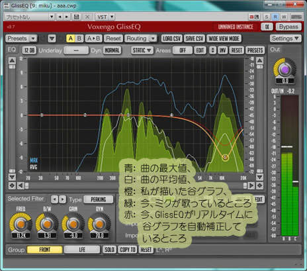Click the B/W knob
307x271 pixels.
(x=47, y=224)
